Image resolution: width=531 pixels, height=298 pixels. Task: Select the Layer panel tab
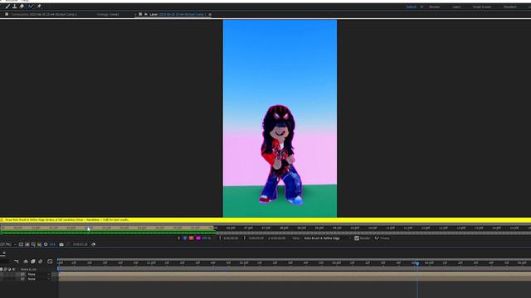click(x=178, y=15)
